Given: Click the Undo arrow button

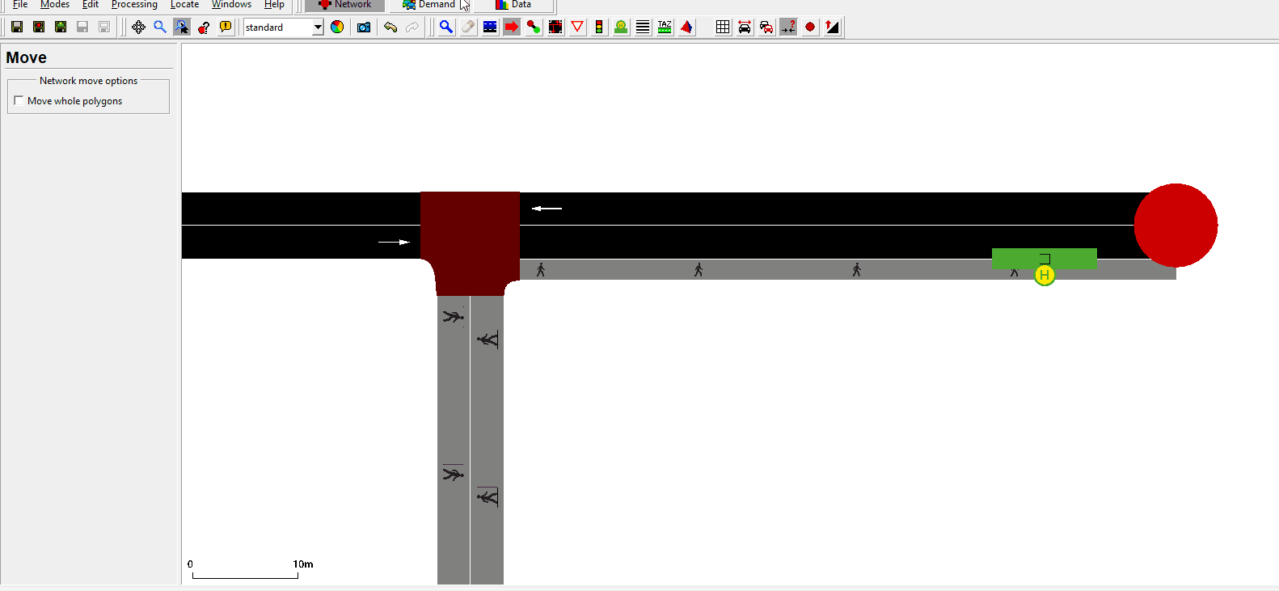Looking at the screenshot, I should pyautogui.click(x=390, y=27).
